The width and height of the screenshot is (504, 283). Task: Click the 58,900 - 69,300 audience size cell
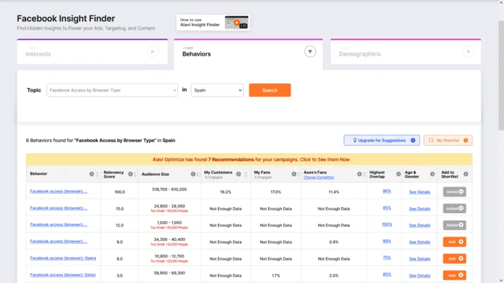(x=169, y=272)
